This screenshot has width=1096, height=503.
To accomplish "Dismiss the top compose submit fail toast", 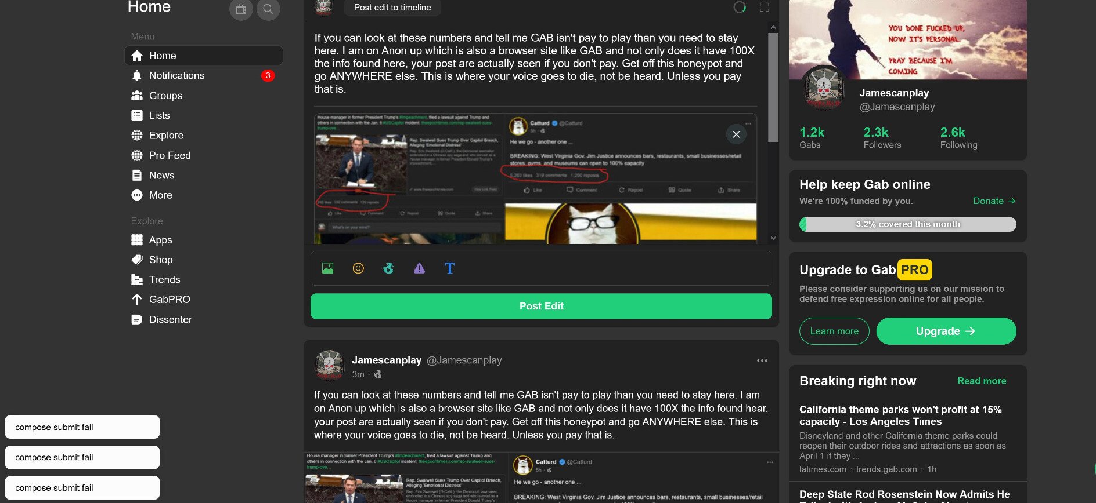I will (x=82, y=427).
